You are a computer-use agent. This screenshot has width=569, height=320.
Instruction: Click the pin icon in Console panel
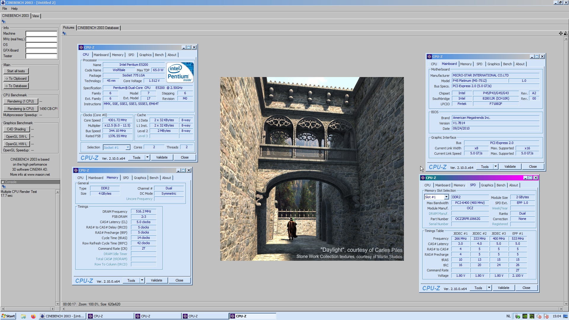4,187
